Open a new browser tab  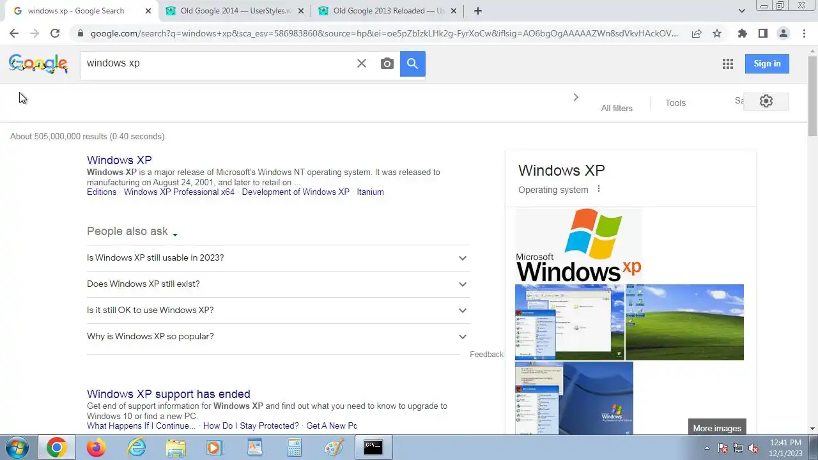(478, 11)
